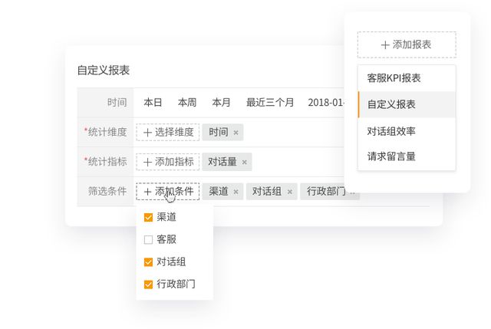Select the 本月 time range
The image size is (491, 329).
click(x=221, y=103)
